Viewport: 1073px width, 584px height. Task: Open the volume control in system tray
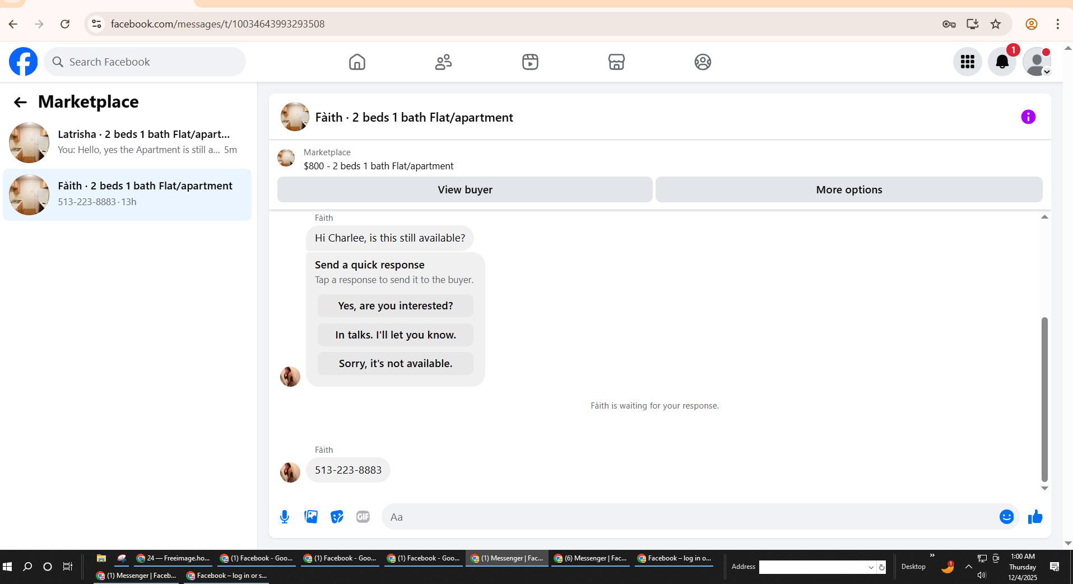tap(982, 575)
